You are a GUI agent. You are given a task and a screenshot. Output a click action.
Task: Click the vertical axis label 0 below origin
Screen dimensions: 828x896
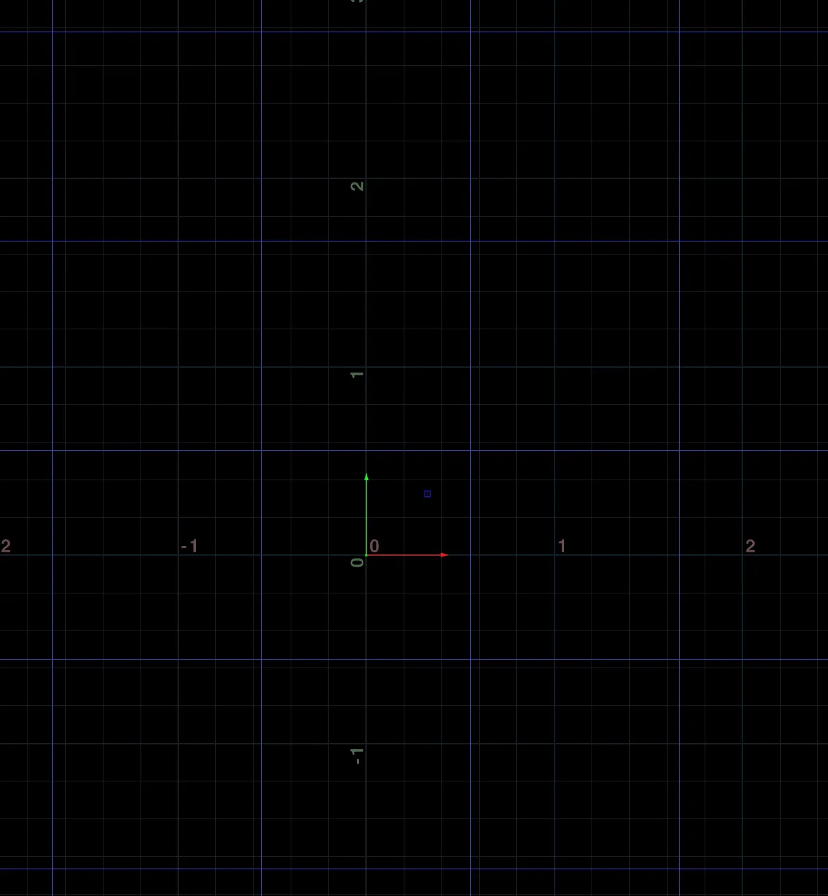point(357,563)
